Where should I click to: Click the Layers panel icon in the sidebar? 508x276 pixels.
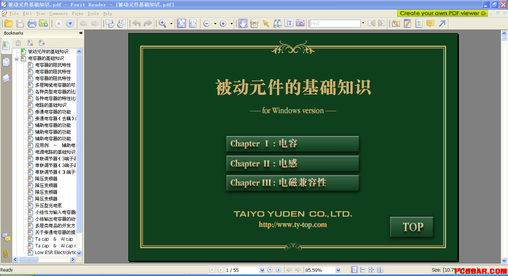(6, 78)
